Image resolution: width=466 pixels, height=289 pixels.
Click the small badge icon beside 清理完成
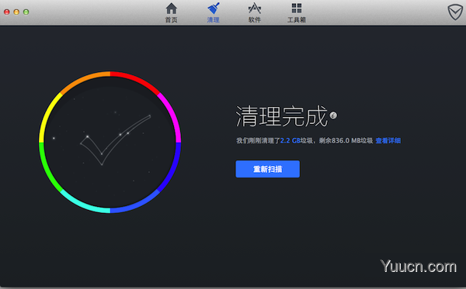click(x=333, y=115)
